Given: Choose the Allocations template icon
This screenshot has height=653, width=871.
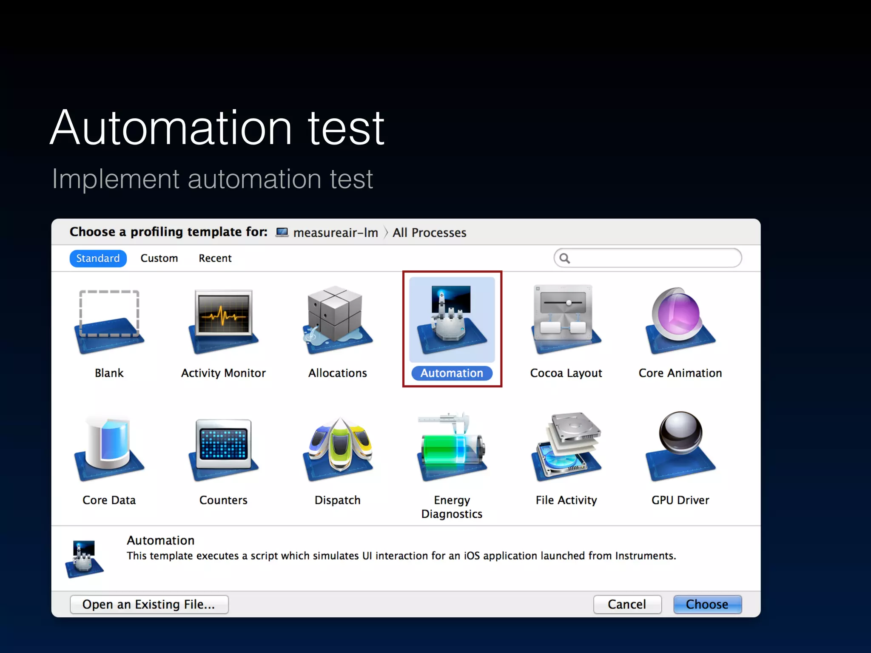Looking at the screenshot, I should (x=338, y=320).
